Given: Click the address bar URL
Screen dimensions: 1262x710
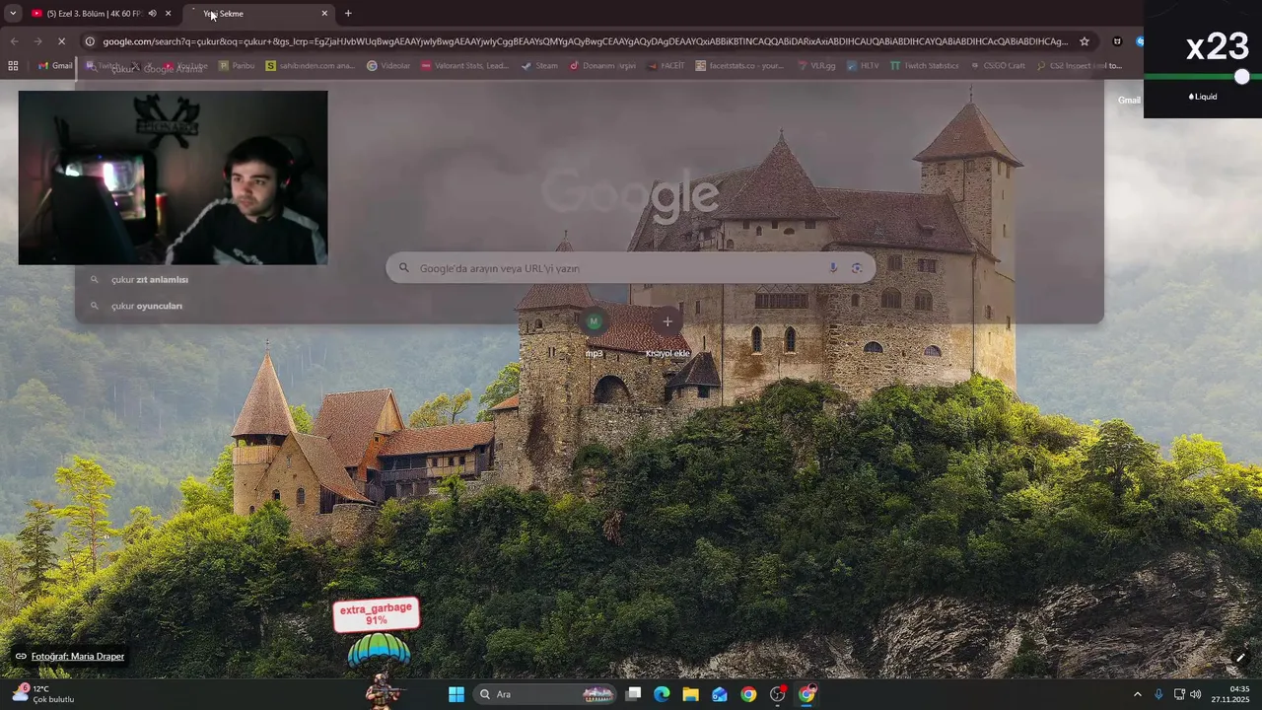Looking at the screenshot, I should 585,41.
